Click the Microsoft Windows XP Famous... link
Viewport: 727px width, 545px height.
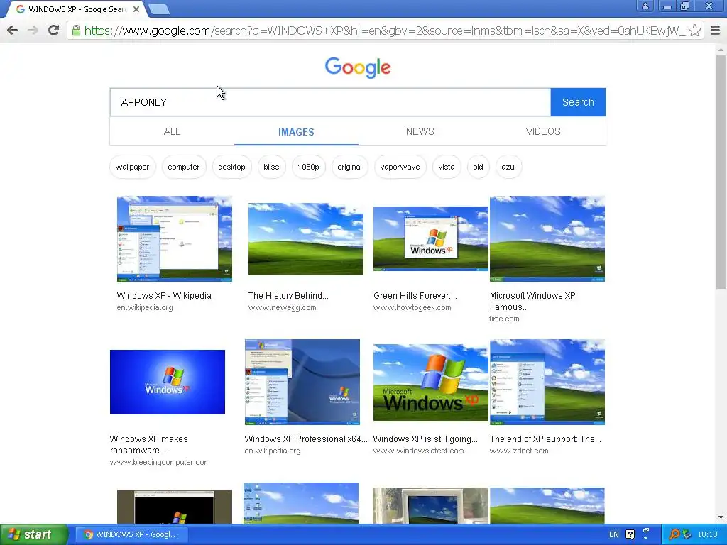coord(532,301)
